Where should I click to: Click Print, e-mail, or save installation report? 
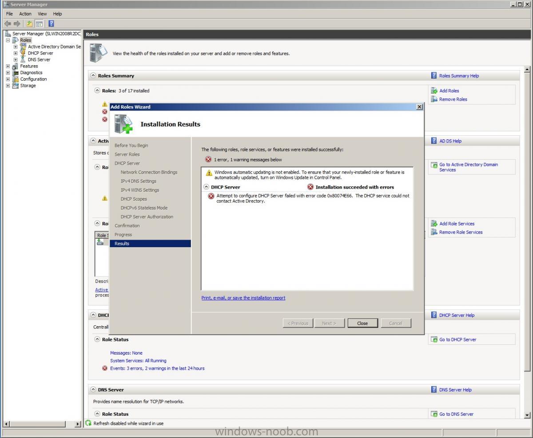coord(243,298)
